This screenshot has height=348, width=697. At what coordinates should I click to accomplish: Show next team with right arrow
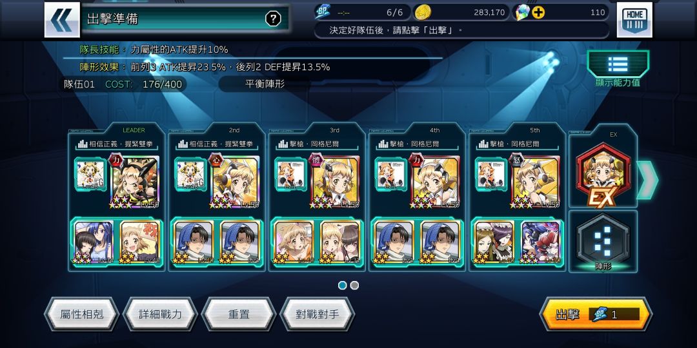(x=647, y=180)
